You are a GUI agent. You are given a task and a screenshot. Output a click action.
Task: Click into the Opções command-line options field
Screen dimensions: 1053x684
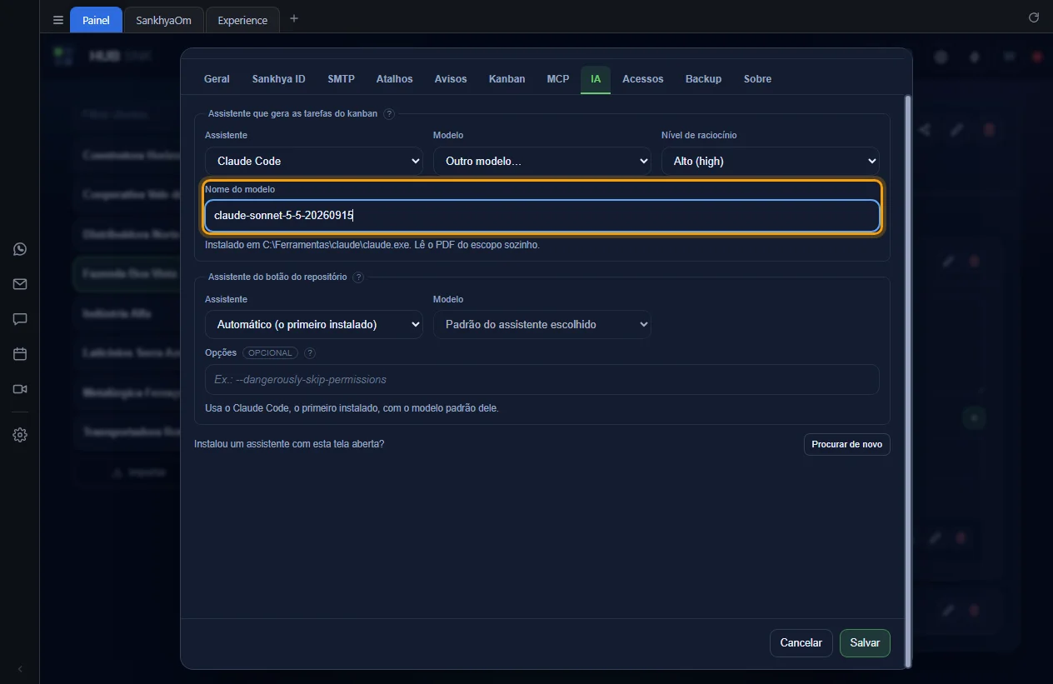pos(542,379)
